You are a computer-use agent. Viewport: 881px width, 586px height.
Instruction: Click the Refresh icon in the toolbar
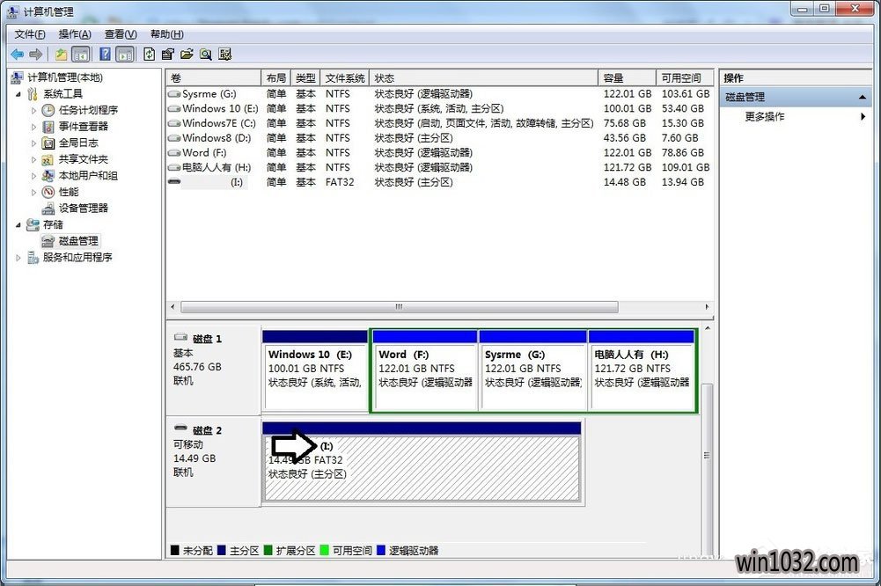(x=150, y=55)
